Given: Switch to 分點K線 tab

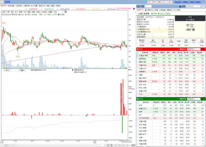Looking at the screenshot, I should click(x=19, y=6).
